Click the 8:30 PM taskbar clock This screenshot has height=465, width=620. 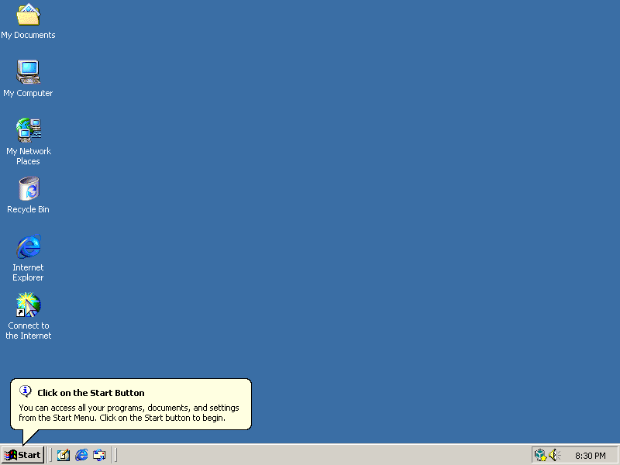(591, 456)
